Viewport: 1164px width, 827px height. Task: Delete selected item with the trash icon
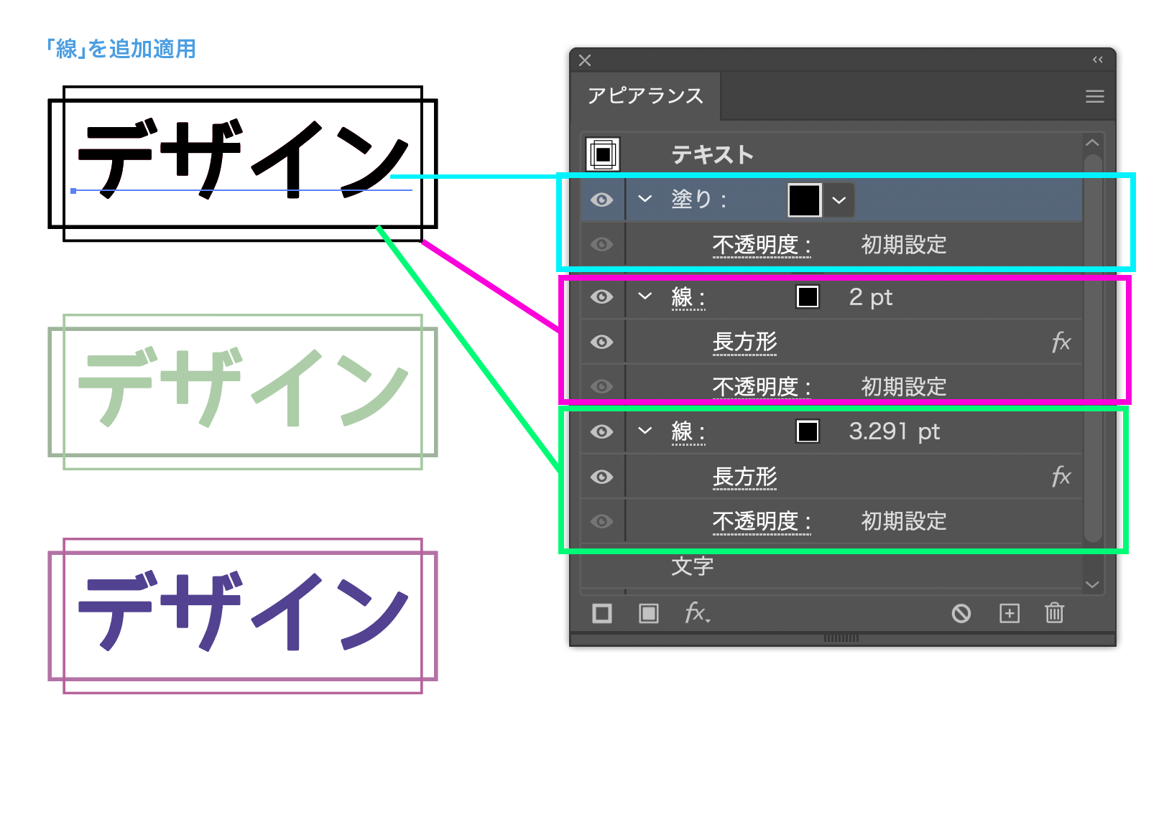1054,612
